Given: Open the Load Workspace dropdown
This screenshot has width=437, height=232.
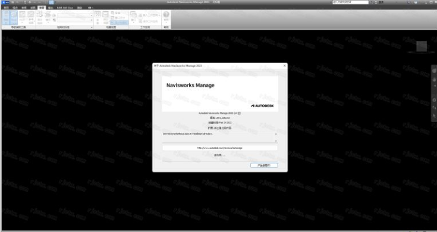Looking at the screenshot, I should (149, 15).
